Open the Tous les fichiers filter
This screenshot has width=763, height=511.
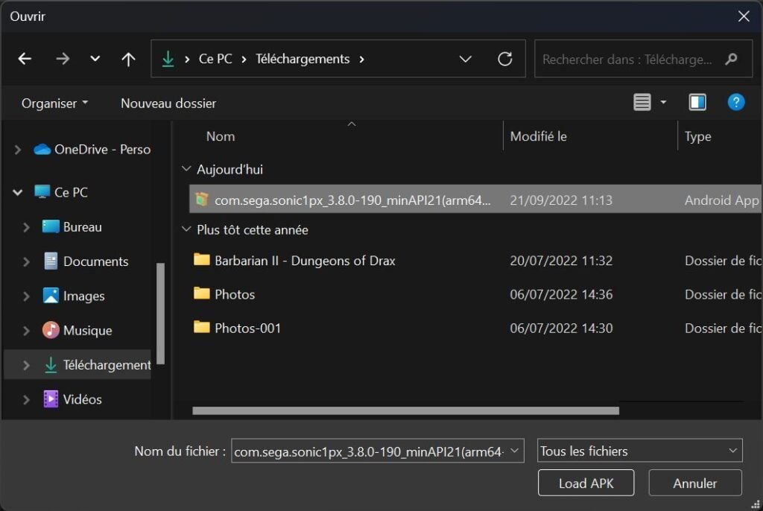(640, 451)
